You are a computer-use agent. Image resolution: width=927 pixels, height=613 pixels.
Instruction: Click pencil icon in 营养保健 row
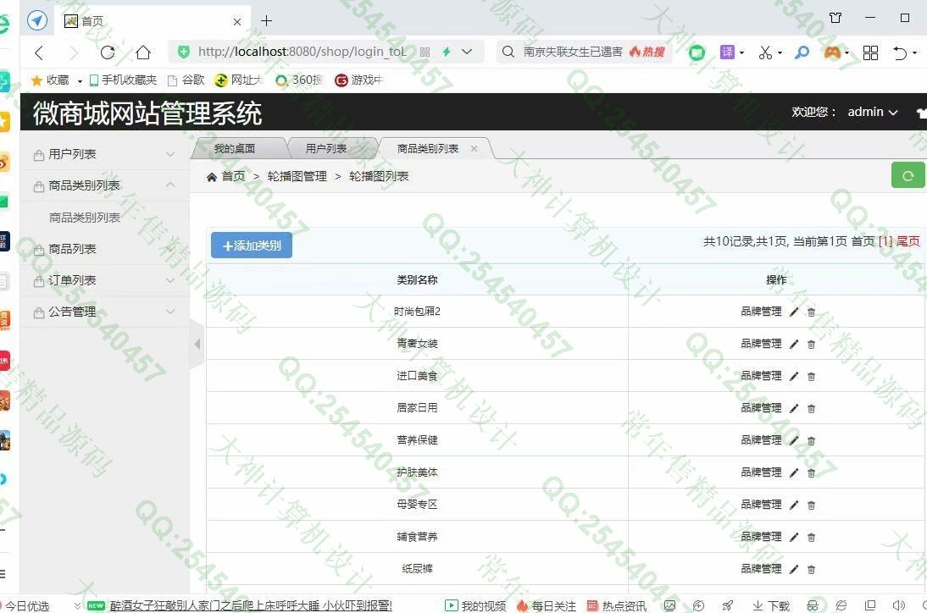tap(794, 440)
